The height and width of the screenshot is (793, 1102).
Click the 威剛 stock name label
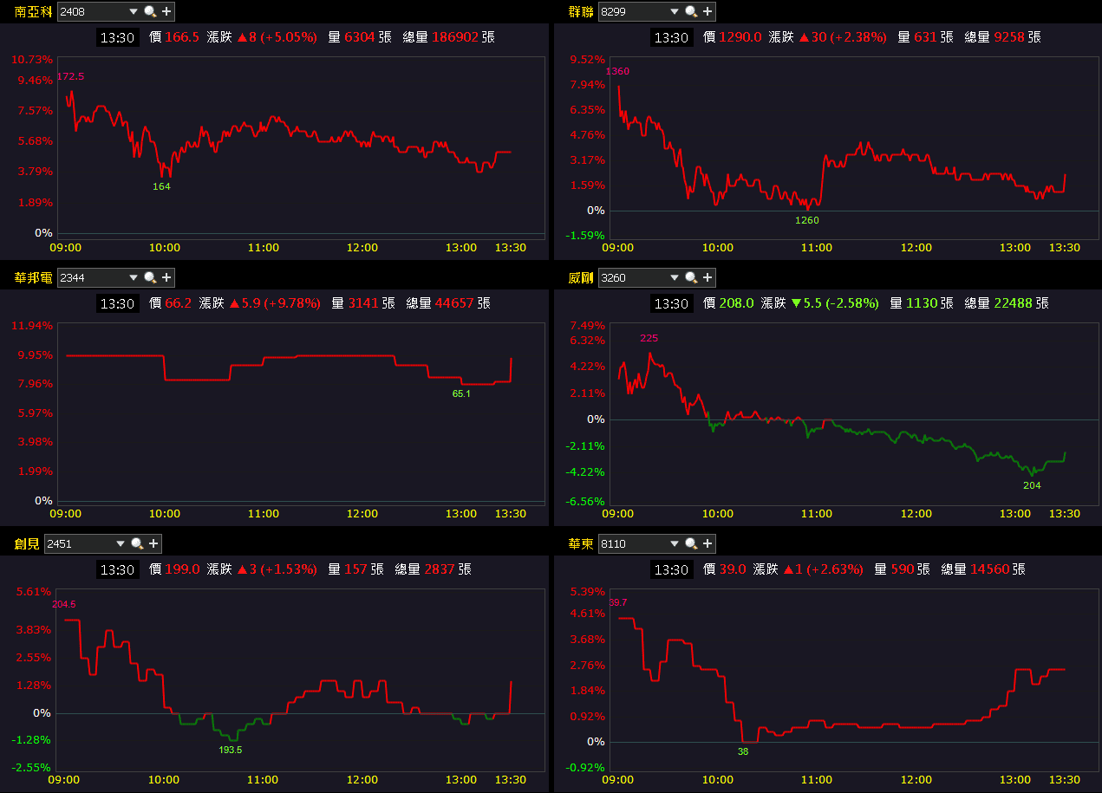(581, 278)
